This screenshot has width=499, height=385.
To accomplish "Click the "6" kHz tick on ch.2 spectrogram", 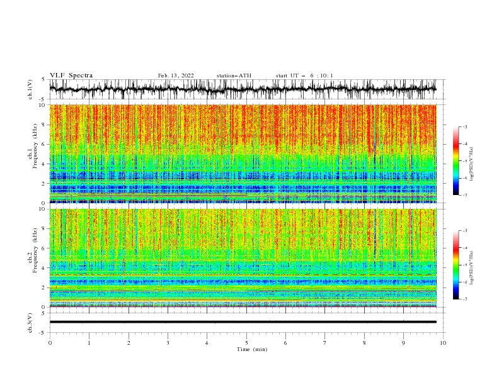I will 44,248.
